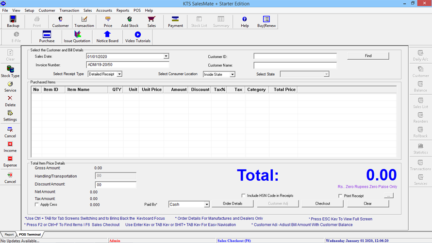Click the Discount Amount field
The height and width of the screenshot is (243, 432).
(116, 185)
